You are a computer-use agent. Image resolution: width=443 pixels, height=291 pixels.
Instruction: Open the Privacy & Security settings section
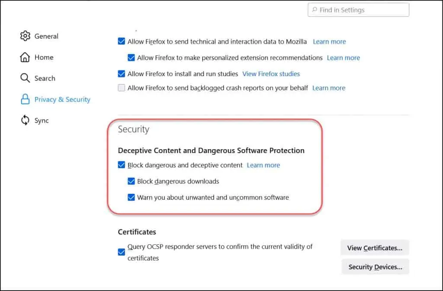(62, 99)
